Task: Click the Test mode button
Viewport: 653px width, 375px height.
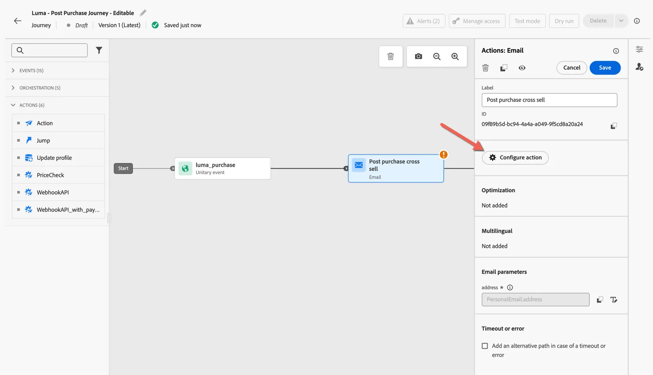Action: [527, 21]
